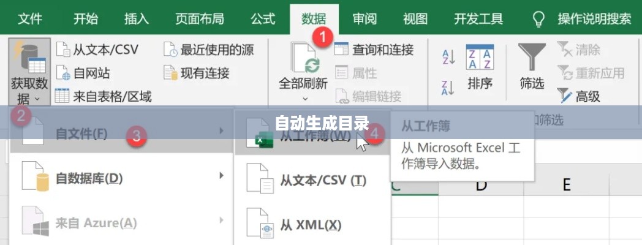The image size is (642, 245).
Task: Click the text file icon beside 从文本/CSV (T)
Action: click(260, 178)
